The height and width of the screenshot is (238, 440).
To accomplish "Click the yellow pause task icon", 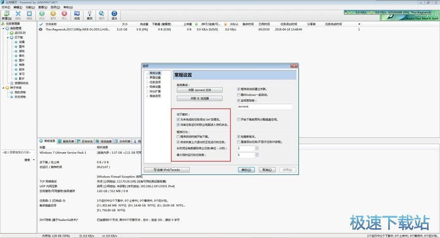I will tap(53, 15).
